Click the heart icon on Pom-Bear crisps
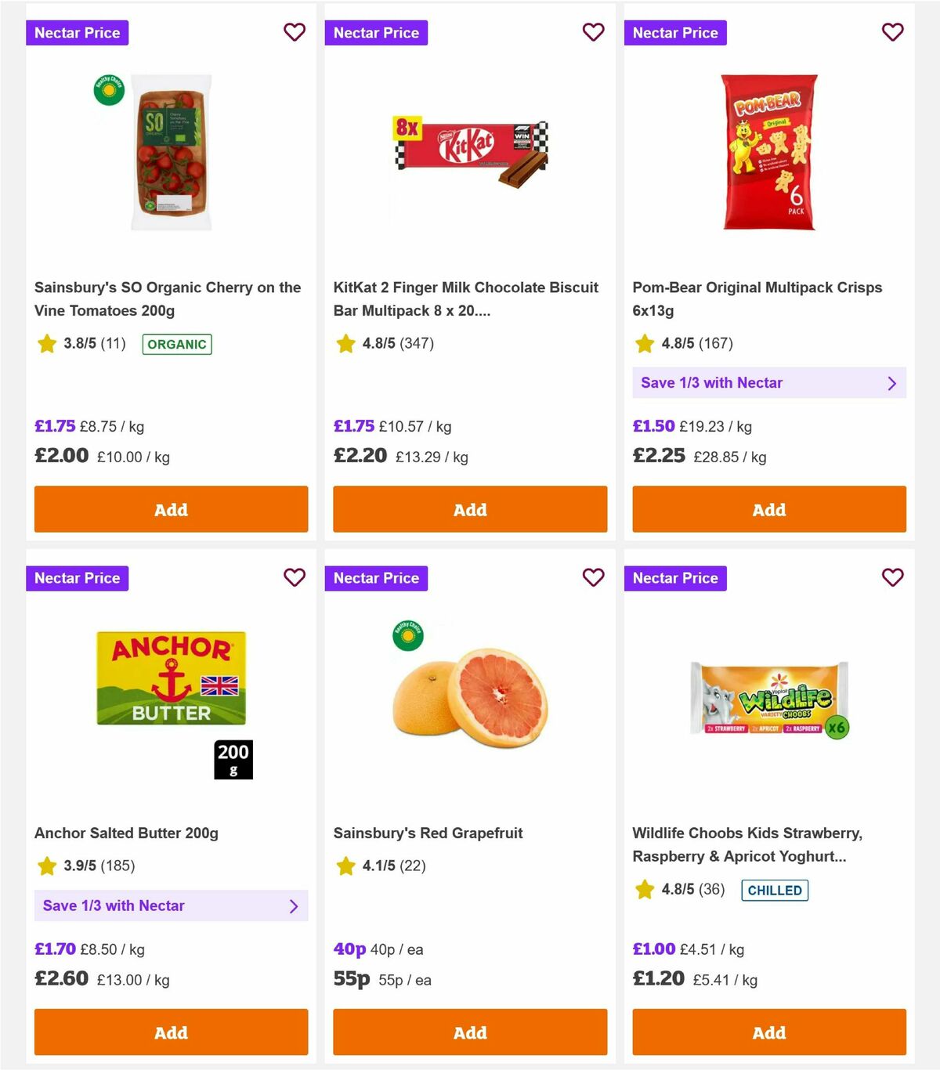Image resolution: width=940 pixels, height=1070 pixels. click(x=892, y=32)
